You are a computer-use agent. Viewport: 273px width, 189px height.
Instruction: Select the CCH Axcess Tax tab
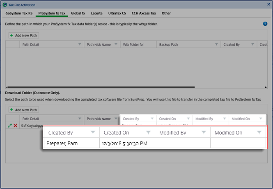144,14
